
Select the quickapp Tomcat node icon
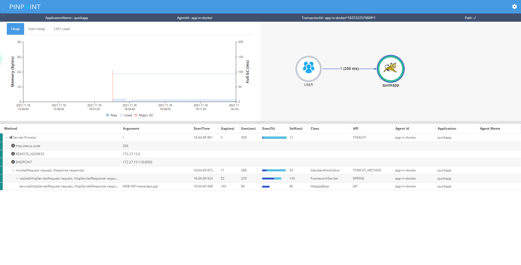pos(390,69)
